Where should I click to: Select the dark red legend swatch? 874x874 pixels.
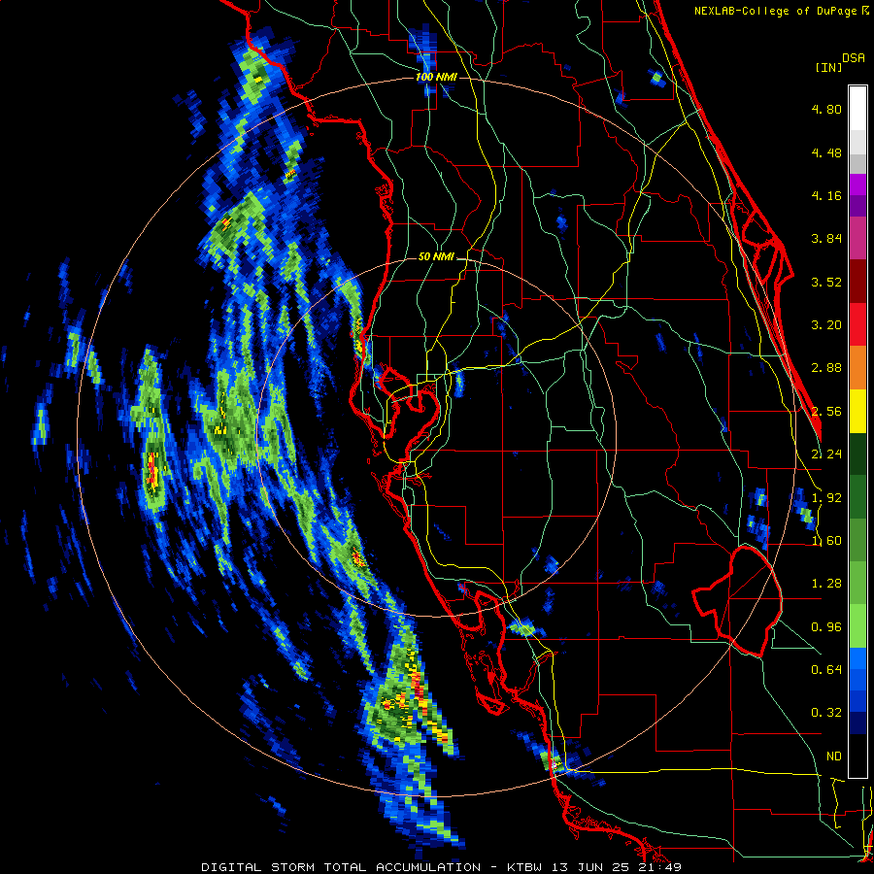tap(857, 282)
